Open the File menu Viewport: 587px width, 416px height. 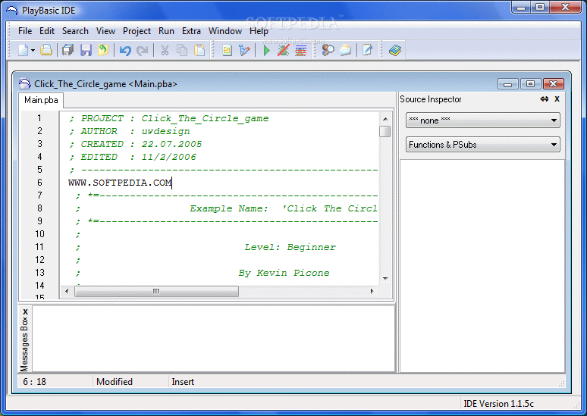(x=25, y=31)
